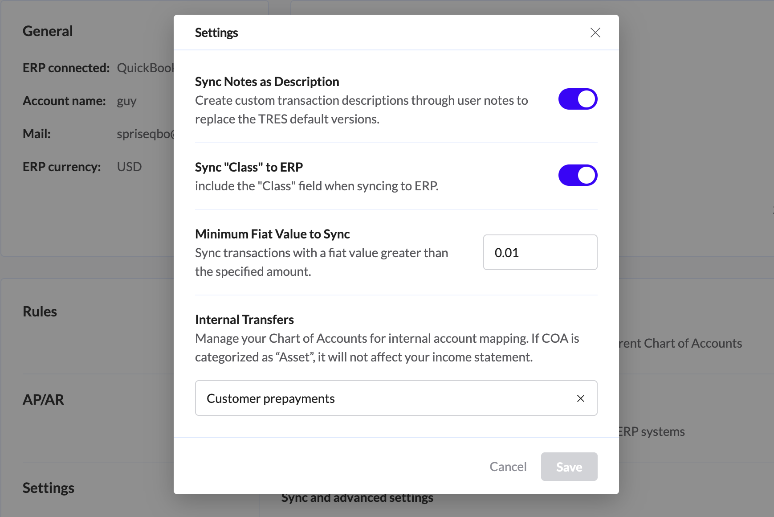Click the "Sync and advanced settings" text
Image resolution: width=774 pixels, height=517 pixels.
pos(357,499)
